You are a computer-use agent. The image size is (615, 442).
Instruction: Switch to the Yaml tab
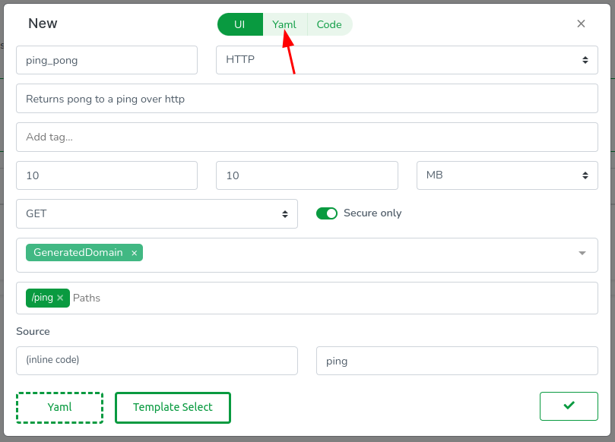[284, 24]
